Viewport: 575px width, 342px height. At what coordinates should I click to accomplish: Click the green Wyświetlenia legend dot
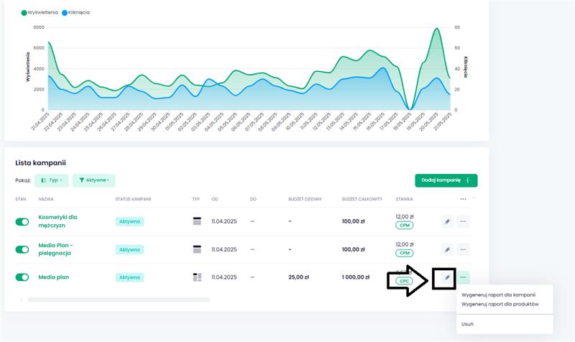point(24,13)
